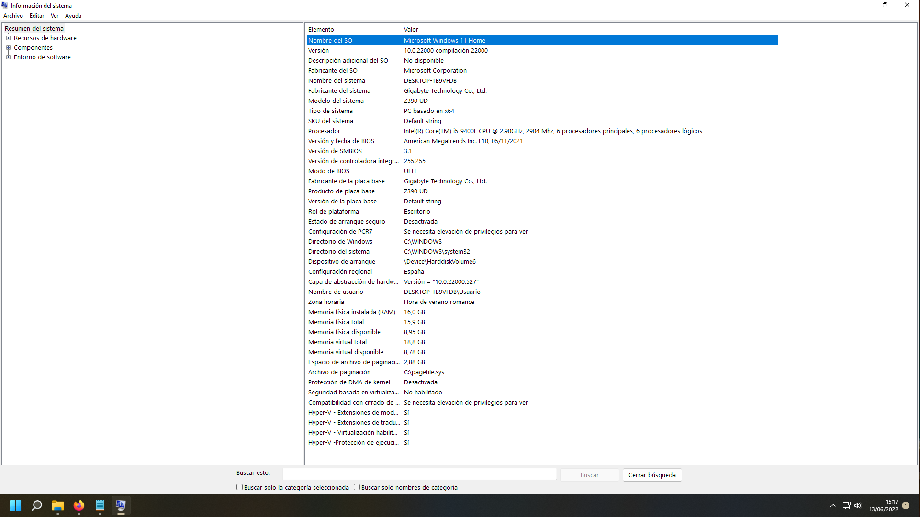Open the Ayuda menu
Image resolution: width=920 pixels, height=517 pixels.
pyautogui.click(x=73, y=16)
